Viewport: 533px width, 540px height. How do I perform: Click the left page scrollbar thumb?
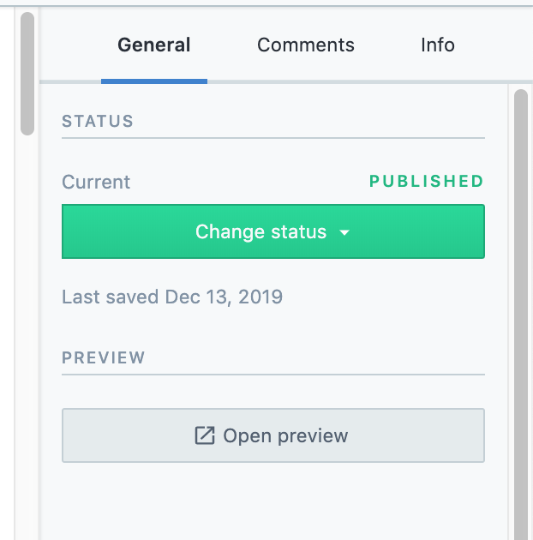27,74
